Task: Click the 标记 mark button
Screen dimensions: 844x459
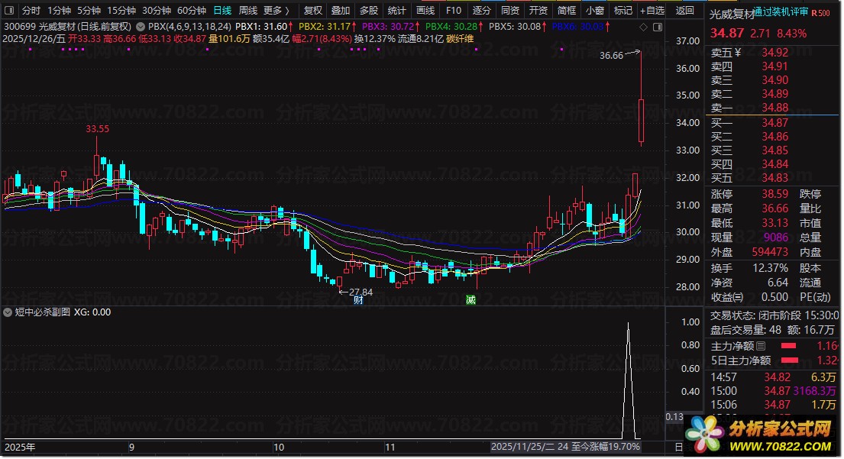Action: coord(622,10)
